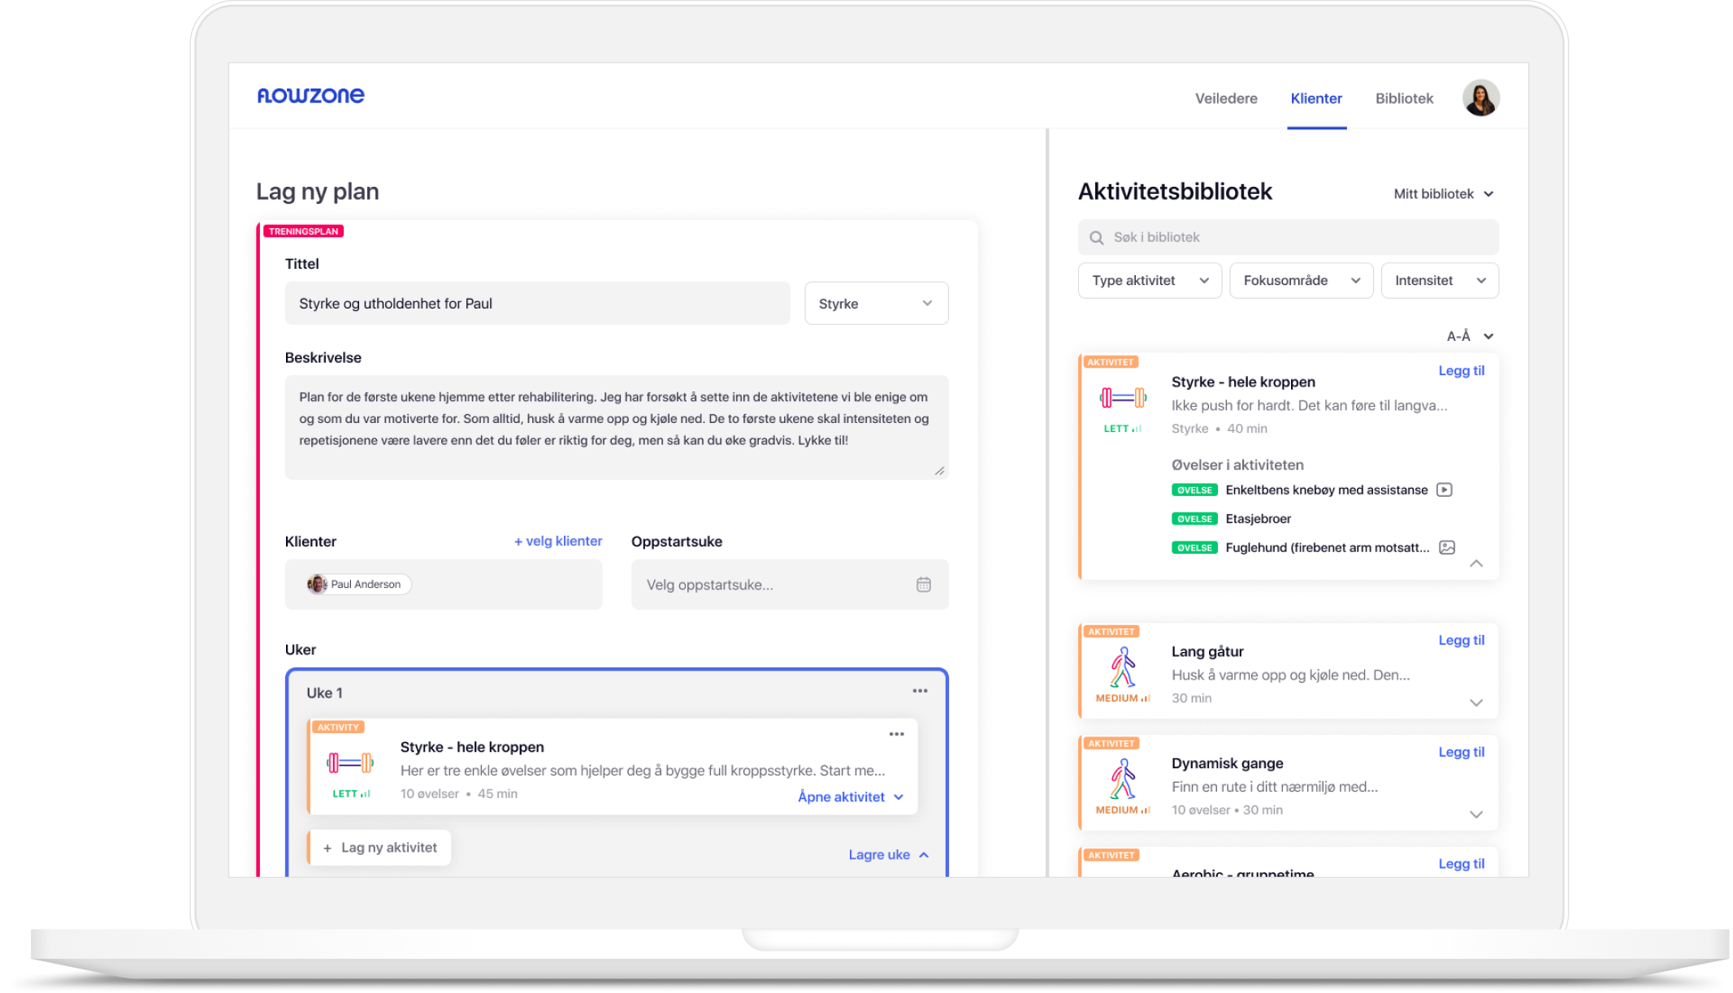This screenshot has height=993, width=1733.
Task: Open the Intensitet filter dropdown
Action: [x=1440, y=280]
